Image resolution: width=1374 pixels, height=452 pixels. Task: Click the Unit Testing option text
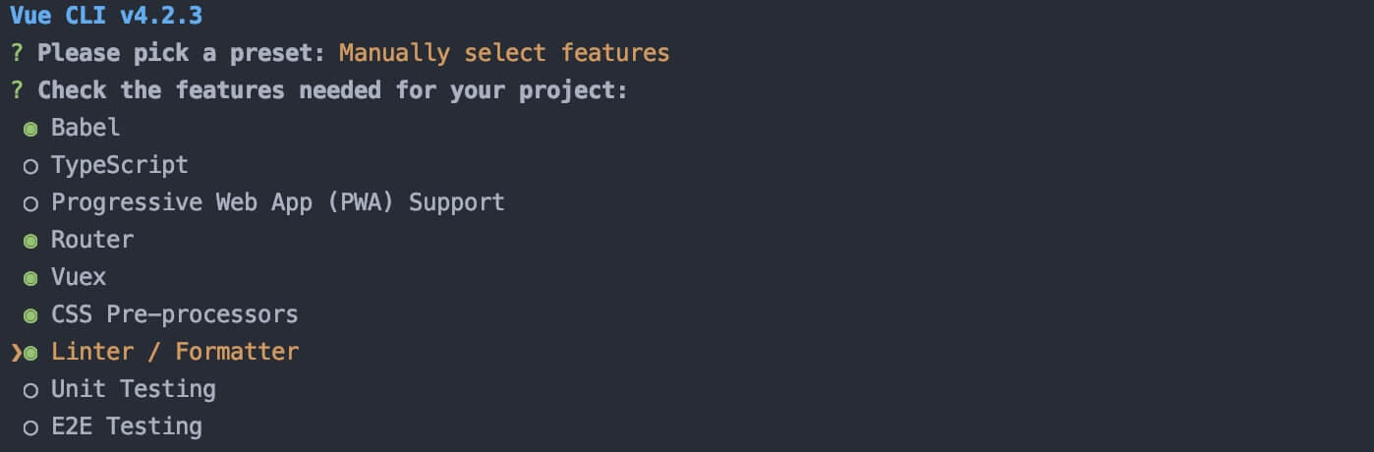pyautogui.click(x=133, y=389)
